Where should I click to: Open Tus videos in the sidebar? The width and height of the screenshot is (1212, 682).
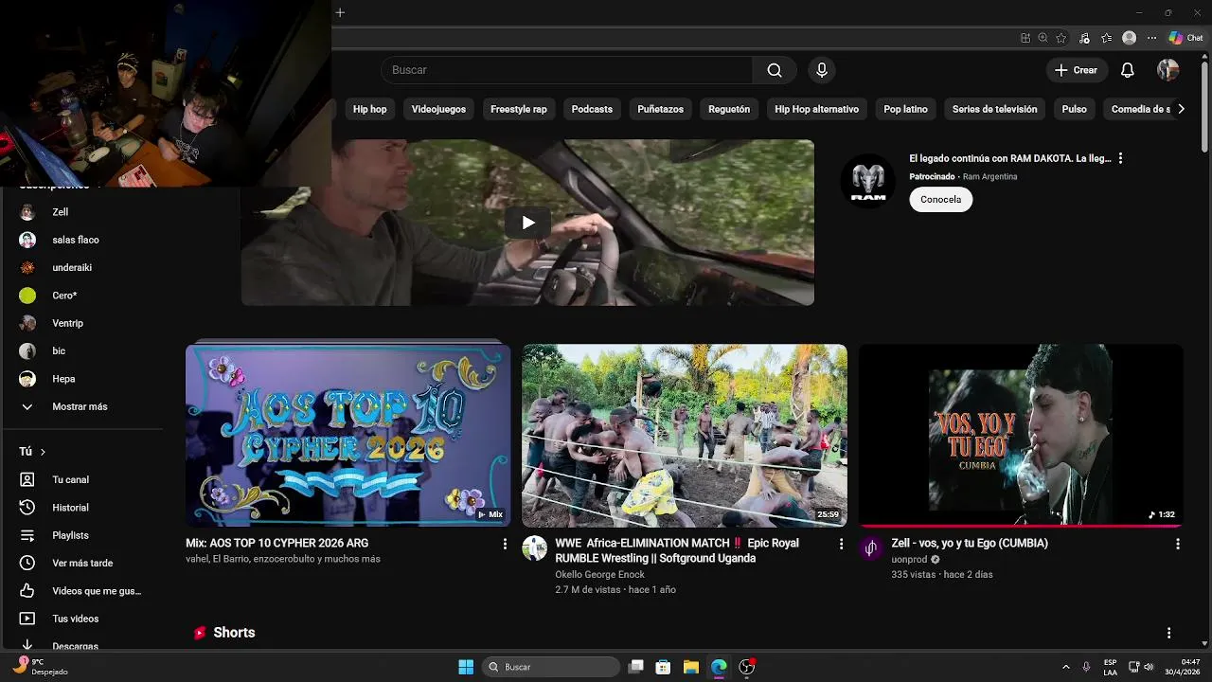(80, 619)
